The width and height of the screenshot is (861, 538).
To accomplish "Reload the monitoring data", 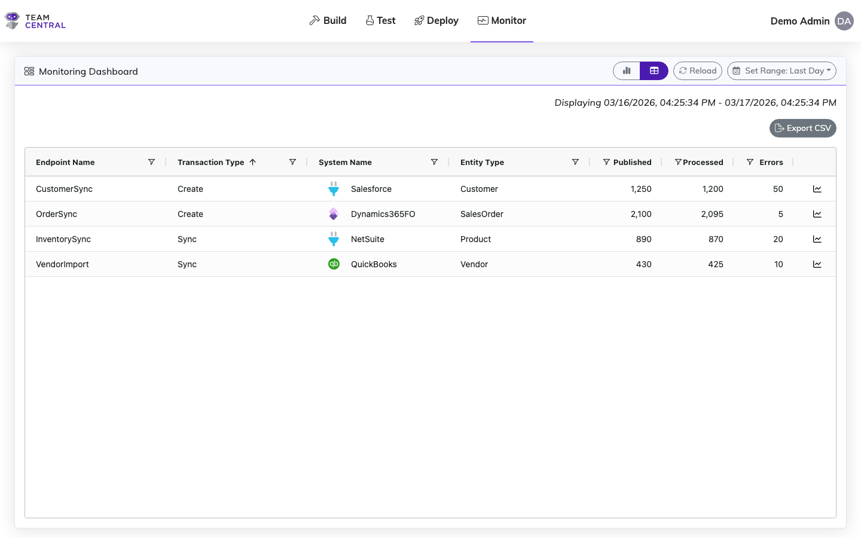I will (697, 71).
